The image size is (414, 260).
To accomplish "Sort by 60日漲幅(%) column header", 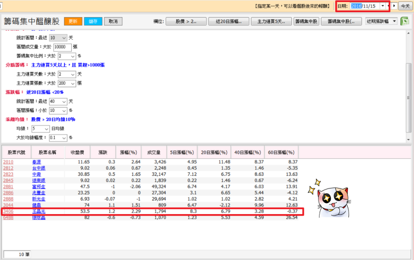I will [x=281, y=152].
